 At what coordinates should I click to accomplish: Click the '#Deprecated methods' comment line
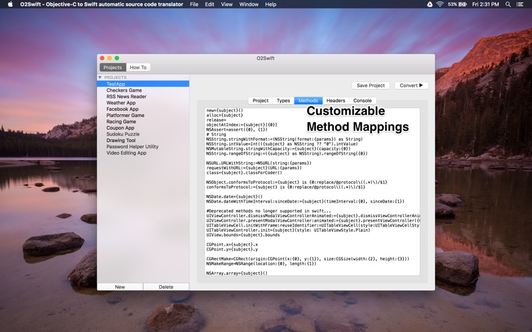(269, 210)
